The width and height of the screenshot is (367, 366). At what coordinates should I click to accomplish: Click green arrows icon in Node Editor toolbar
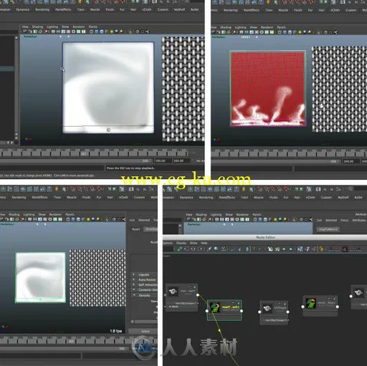[x=179, y=249]
